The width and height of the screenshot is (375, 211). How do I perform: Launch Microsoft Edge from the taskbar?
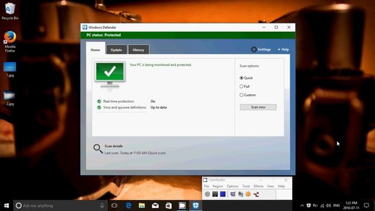tap(128, 206)
